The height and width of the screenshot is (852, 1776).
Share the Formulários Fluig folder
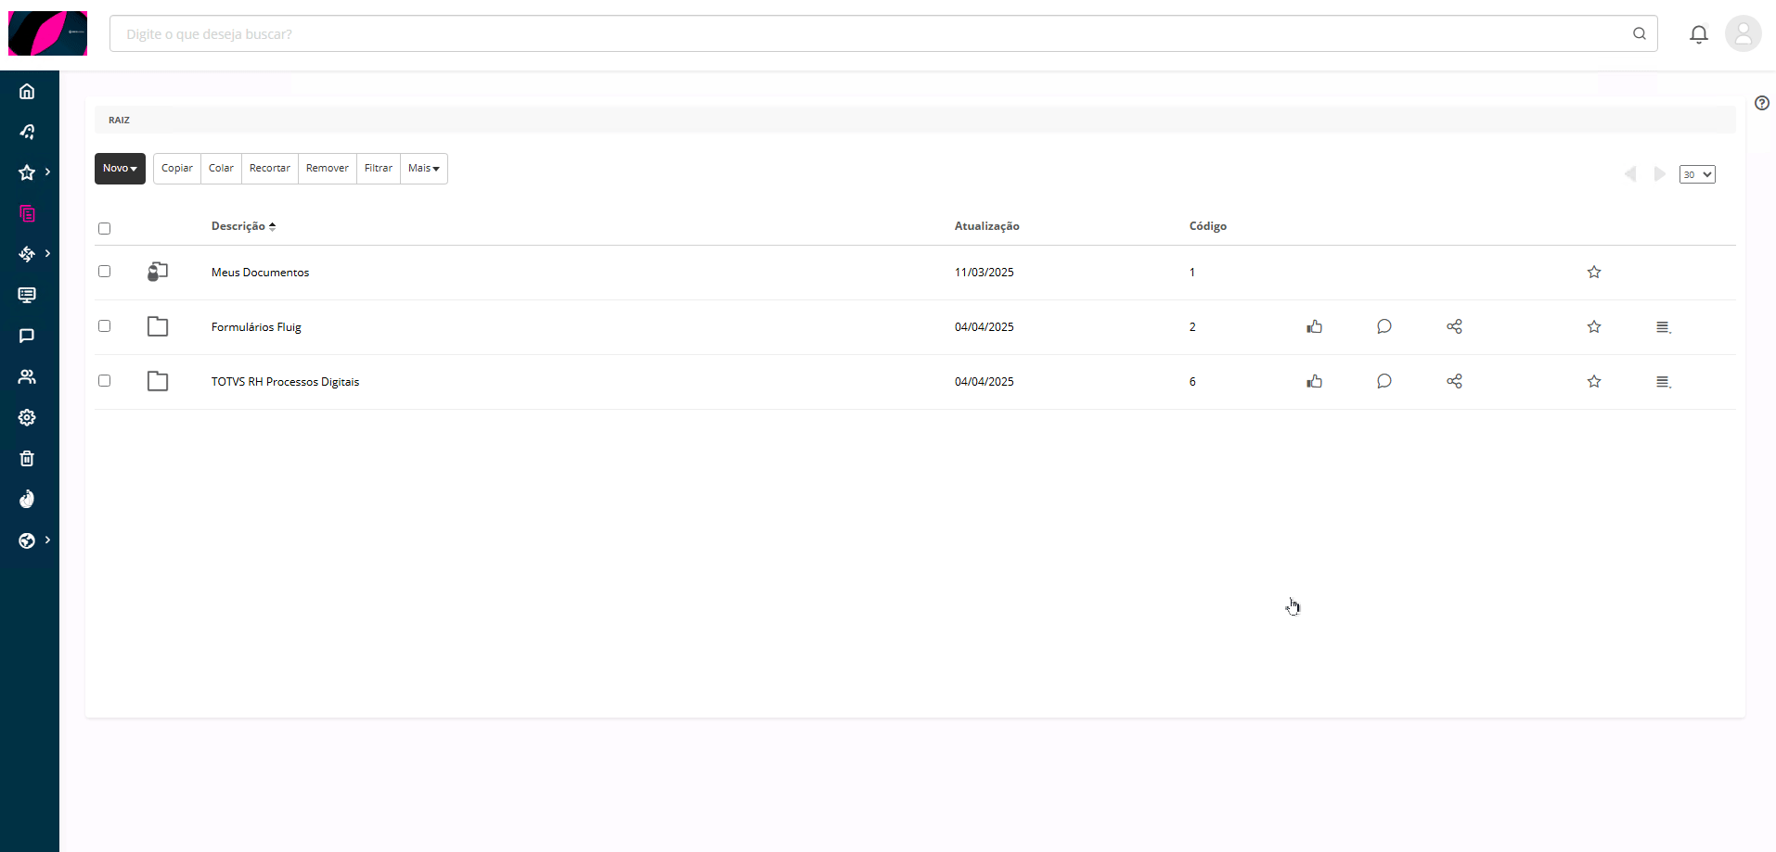1454,326
